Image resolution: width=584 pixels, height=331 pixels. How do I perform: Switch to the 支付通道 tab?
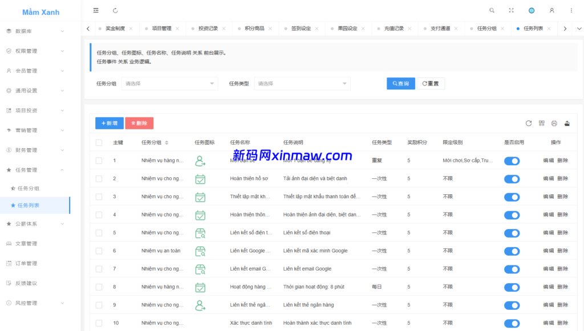[440, 28]
